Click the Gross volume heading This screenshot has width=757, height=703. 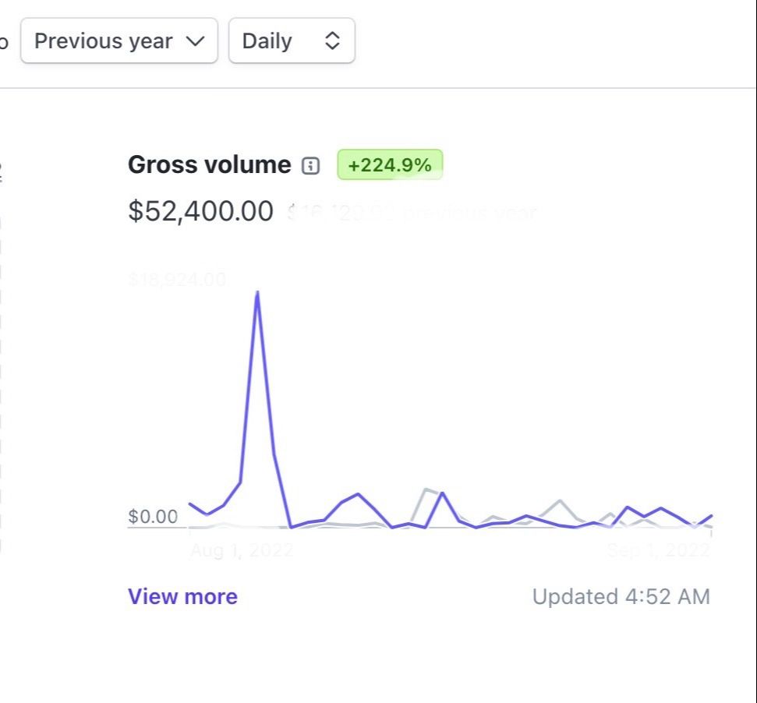209,164
